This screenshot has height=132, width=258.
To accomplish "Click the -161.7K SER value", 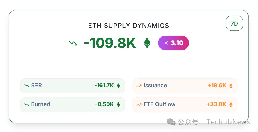I will (104, 86).
